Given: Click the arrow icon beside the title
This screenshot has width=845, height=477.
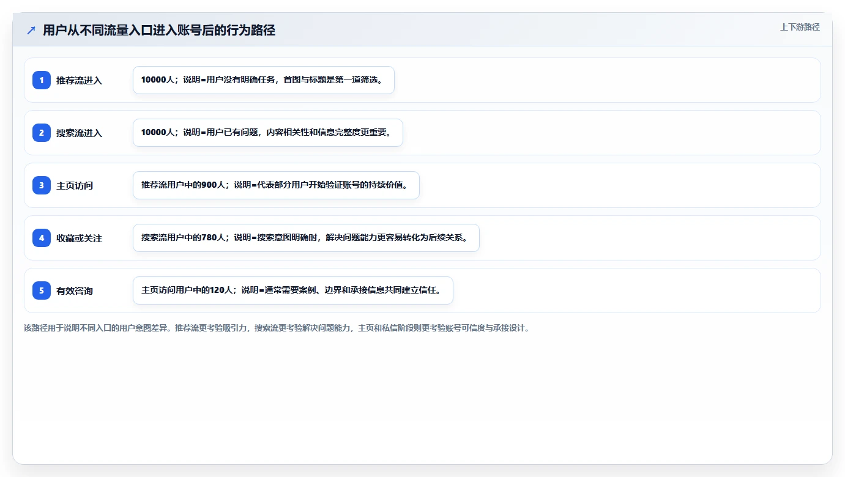Looking at the screenshot, I should pos(31,30).
